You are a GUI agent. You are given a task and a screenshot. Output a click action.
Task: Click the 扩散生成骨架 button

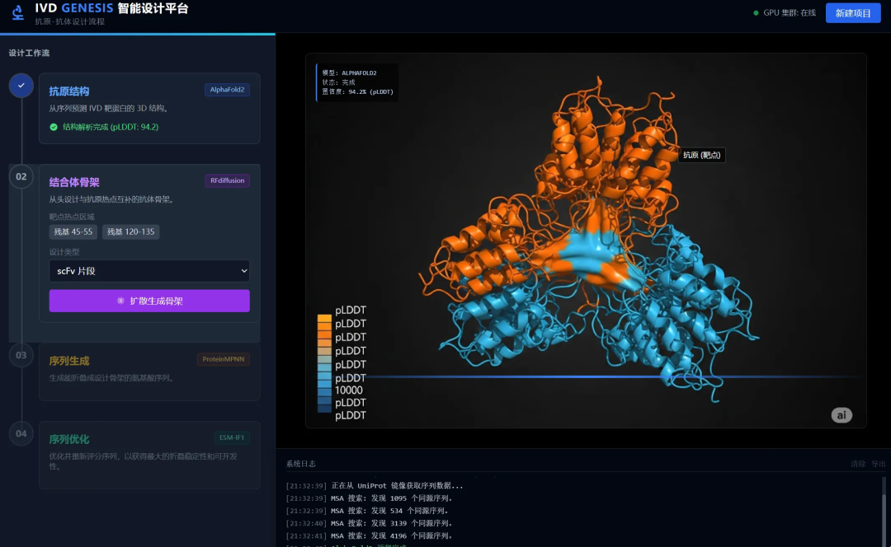pyautogui.click(x=149, y=301)
